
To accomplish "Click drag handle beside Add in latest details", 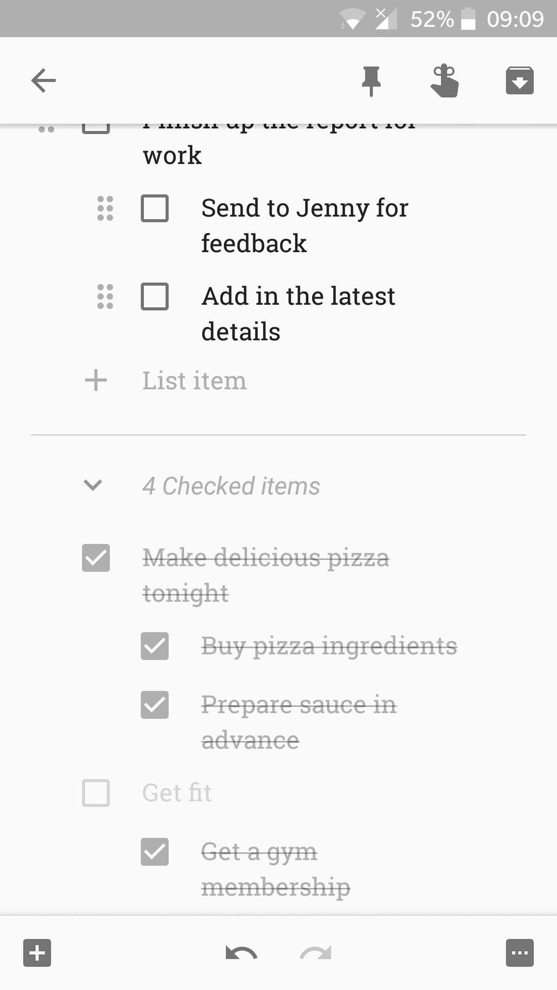I will tap(105, 296).
